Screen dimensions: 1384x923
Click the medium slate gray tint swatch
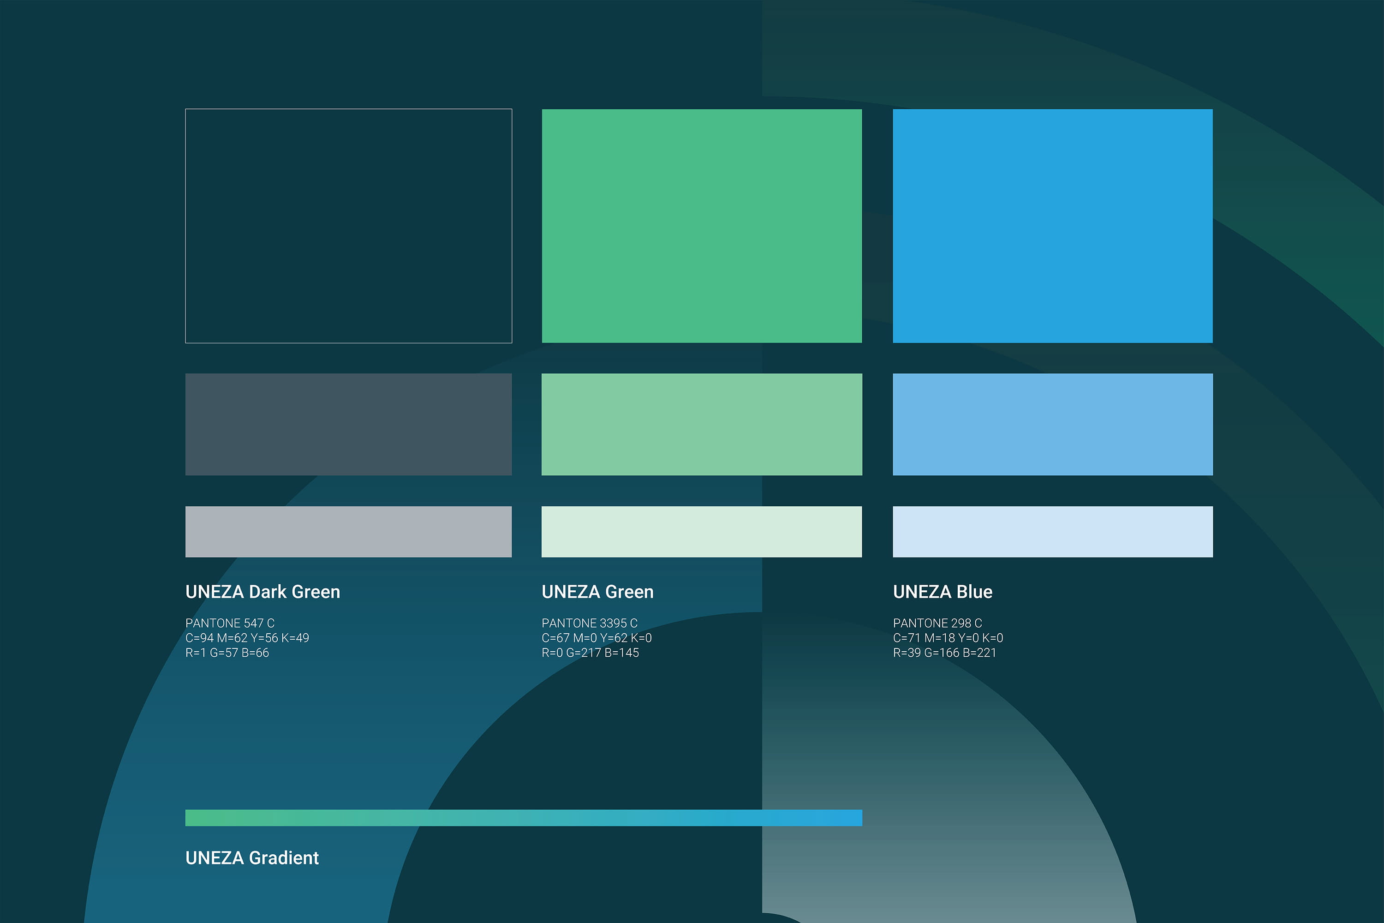348,424
